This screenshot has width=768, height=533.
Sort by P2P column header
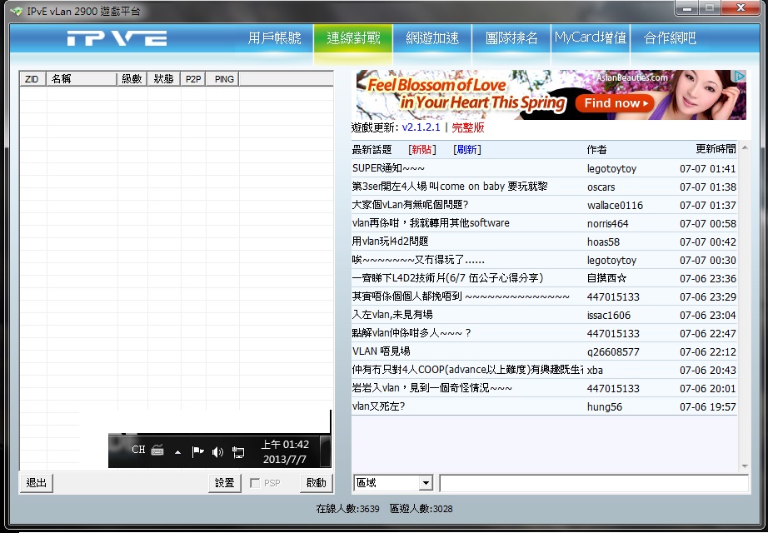pyautogui.click(x=193, y=79)
